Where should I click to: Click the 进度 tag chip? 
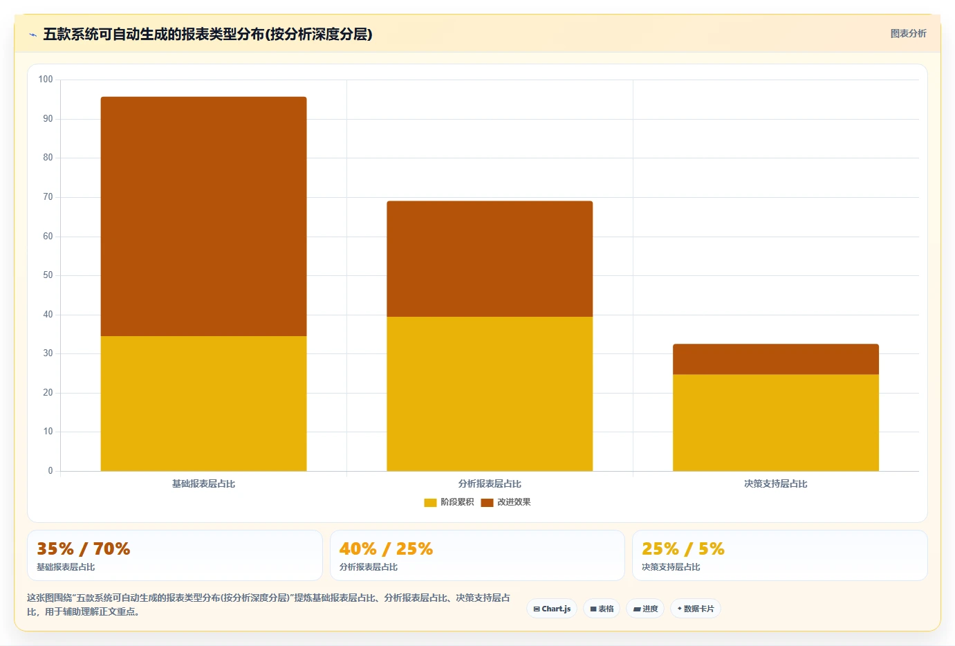(x=645, y=609)
